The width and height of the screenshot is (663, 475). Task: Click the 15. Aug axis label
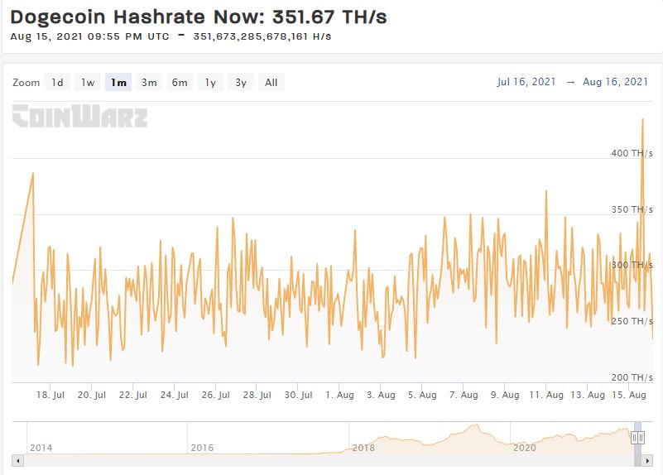coord(629,395)
